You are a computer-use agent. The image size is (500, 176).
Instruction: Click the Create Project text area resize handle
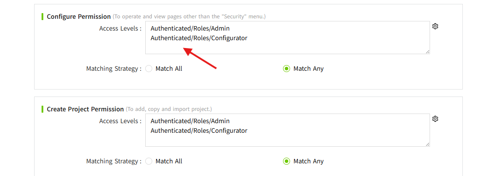(427, 144)
